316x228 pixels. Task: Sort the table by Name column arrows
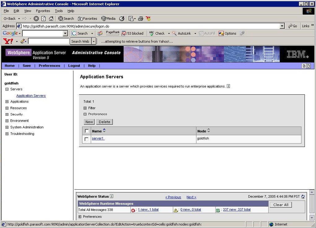point(104,131)
